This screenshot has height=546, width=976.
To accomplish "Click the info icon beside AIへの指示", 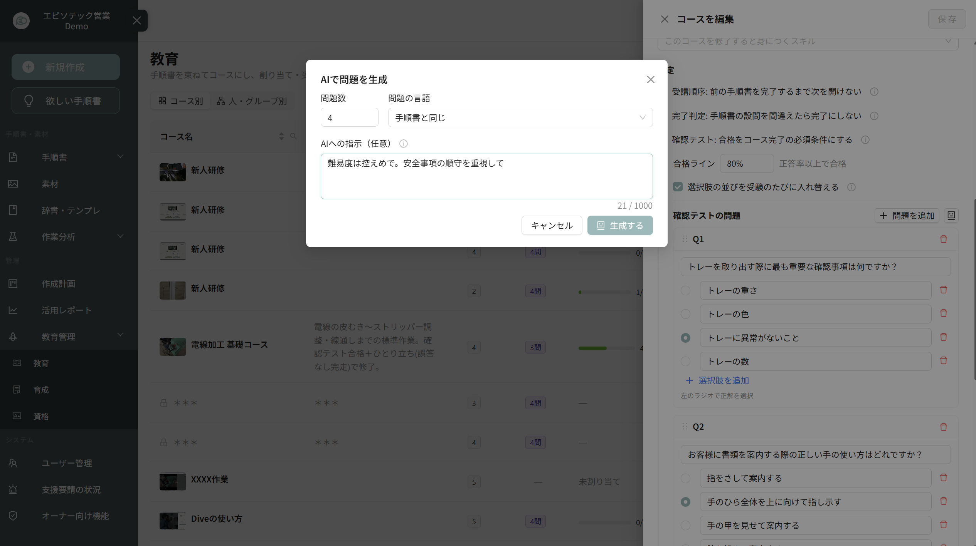I will [403, 144].
